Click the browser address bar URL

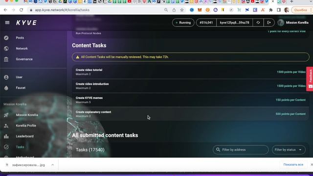pos(62,10)
